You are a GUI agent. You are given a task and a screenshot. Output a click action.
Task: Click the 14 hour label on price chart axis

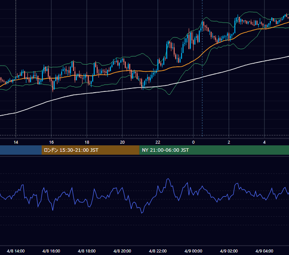(x=16, y=142)
